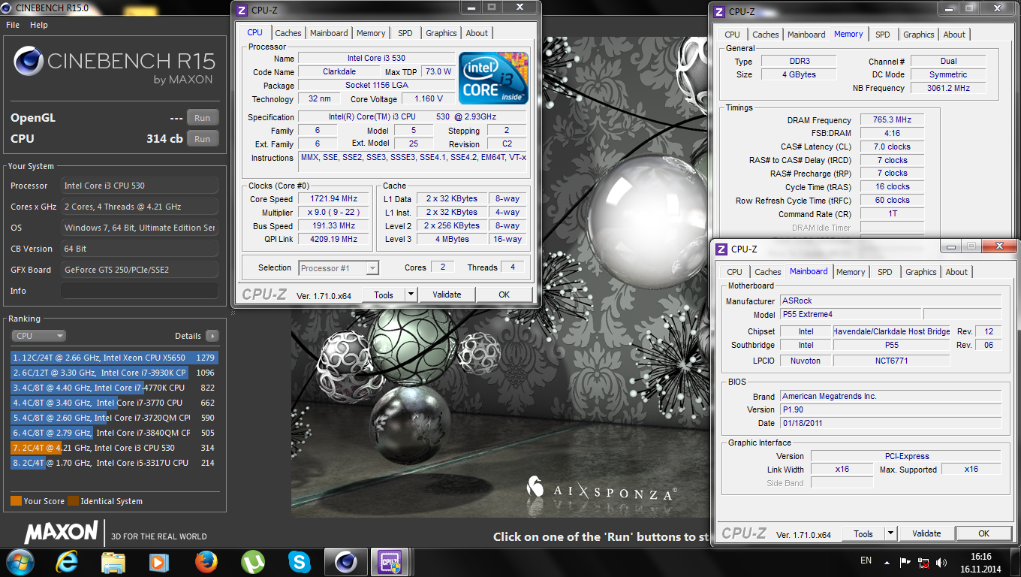Click the P55 Extreme4 model field

click(850, 315)
